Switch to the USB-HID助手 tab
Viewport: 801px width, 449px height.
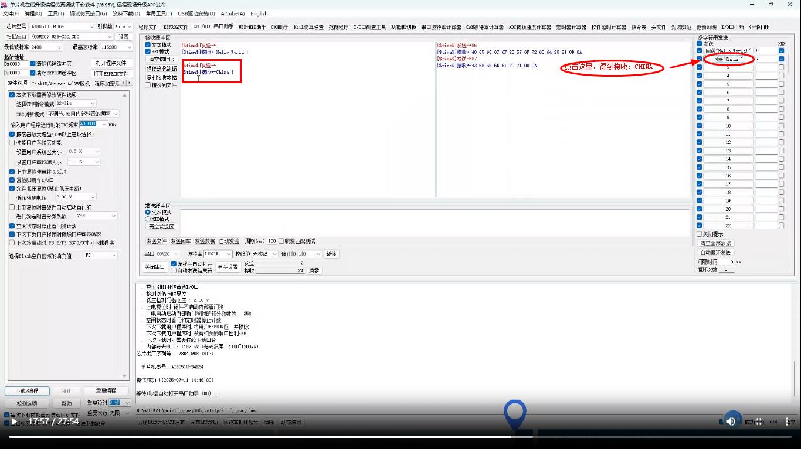(252, 27)
